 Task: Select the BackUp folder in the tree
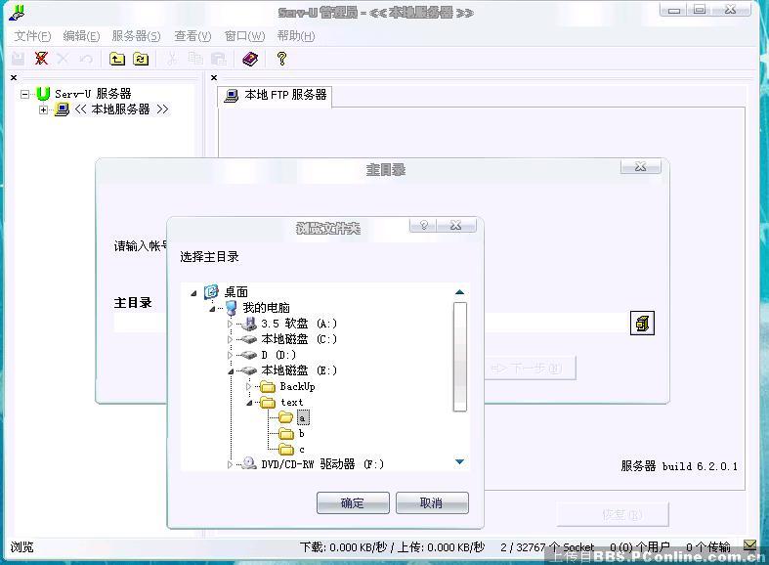(x=297, y=386)
